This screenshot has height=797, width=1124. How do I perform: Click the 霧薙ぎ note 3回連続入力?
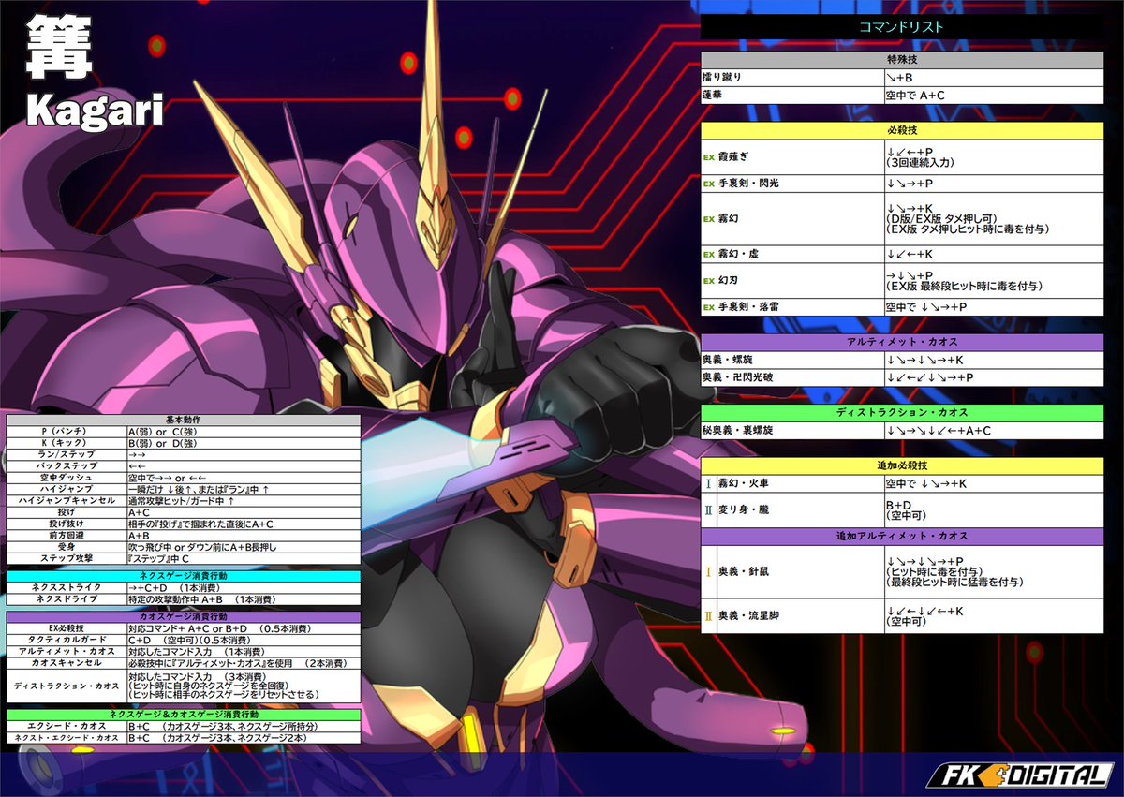[x=923, y=163]
